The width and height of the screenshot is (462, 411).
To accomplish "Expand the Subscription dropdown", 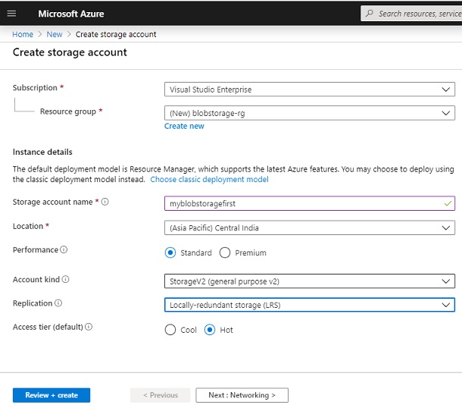I will (310, 89).
